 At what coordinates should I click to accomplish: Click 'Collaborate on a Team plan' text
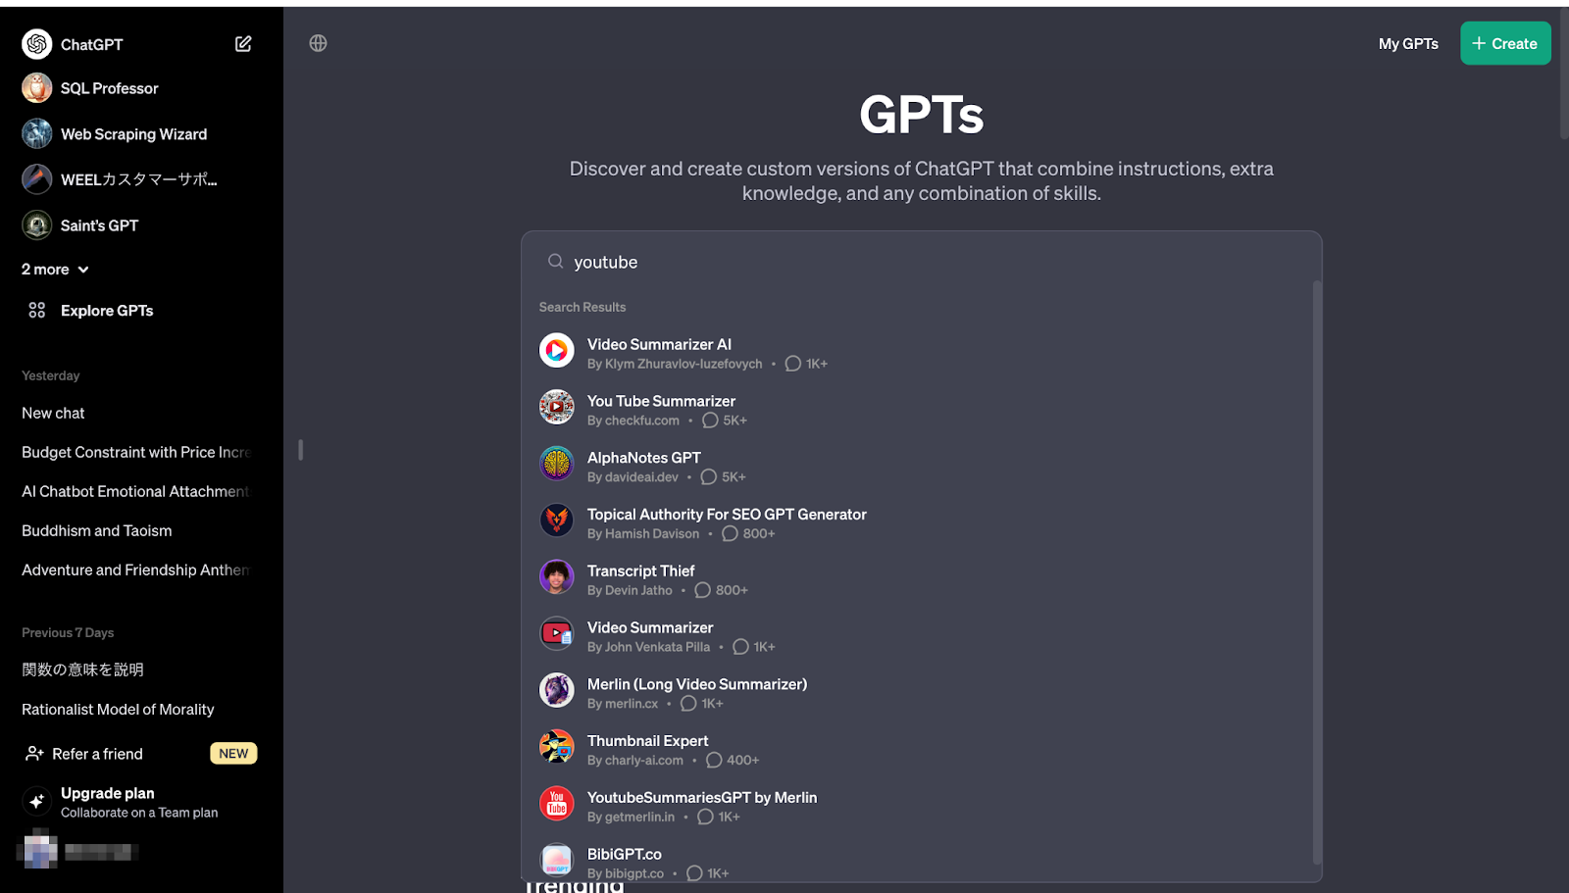click(139, 813)
